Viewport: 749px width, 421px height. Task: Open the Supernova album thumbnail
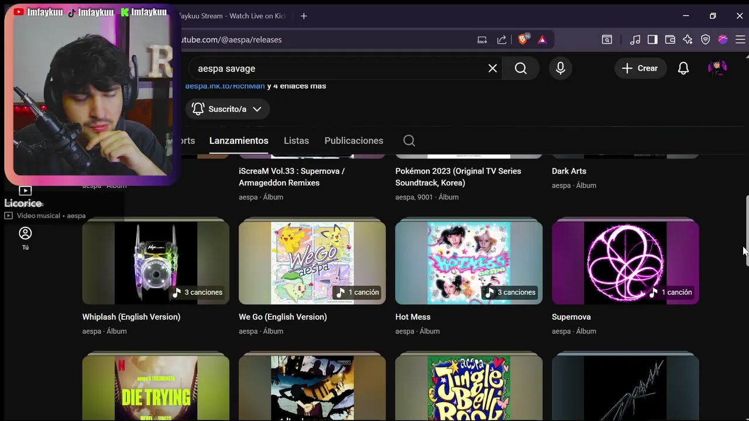pos(626,263)
